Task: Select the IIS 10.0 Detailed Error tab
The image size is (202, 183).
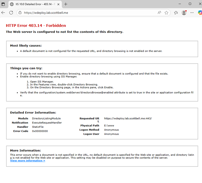Action: pos(32,4)
